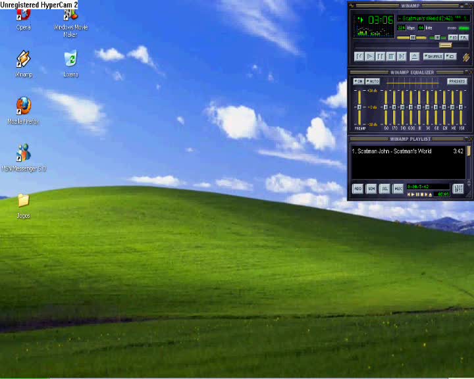
Task: Toggle Repeat mode beside Shuffle
Action: click(x=450, y=57)
